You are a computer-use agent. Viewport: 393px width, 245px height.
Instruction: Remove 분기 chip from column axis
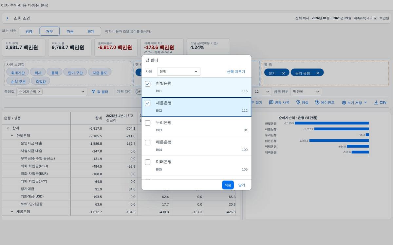click(x=283, y=73)
